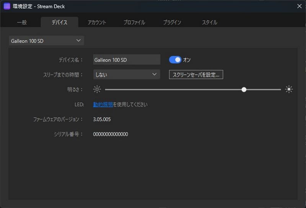Select the デバイス tab
306x208 pixels.
pos(60,22)
